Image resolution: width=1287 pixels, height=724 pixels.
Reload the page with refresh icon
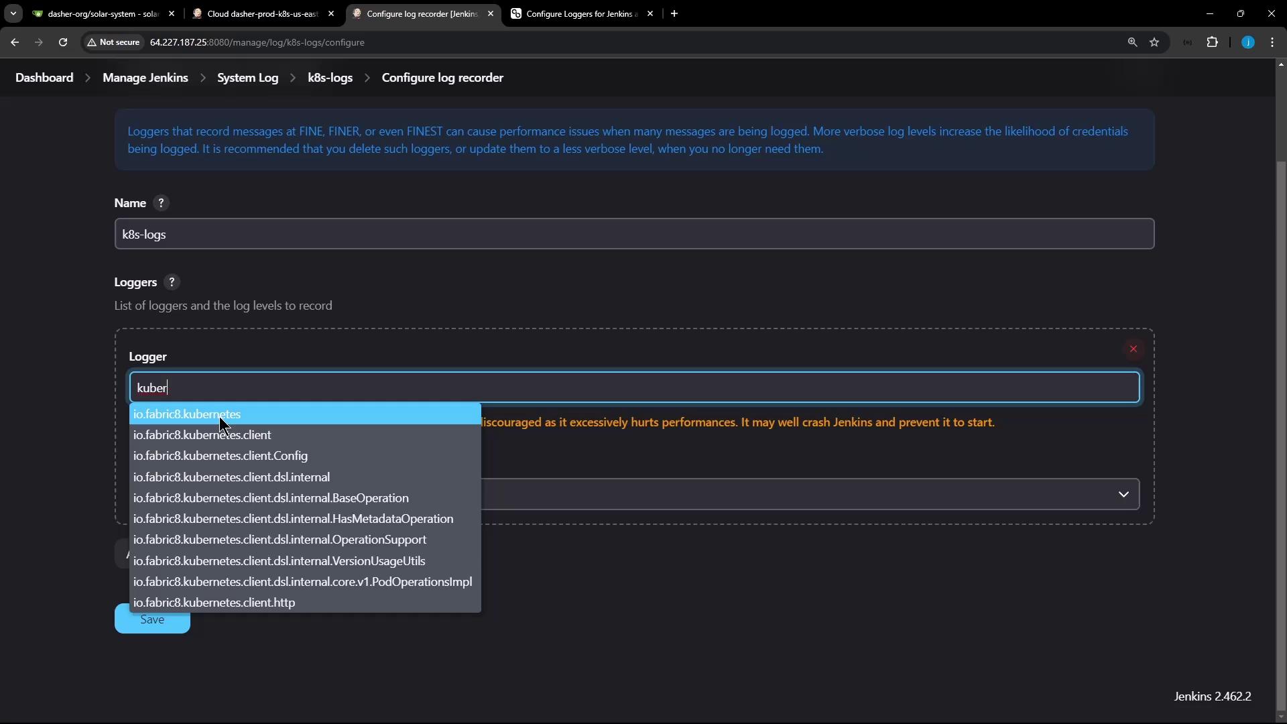click(x=63, y=42)
